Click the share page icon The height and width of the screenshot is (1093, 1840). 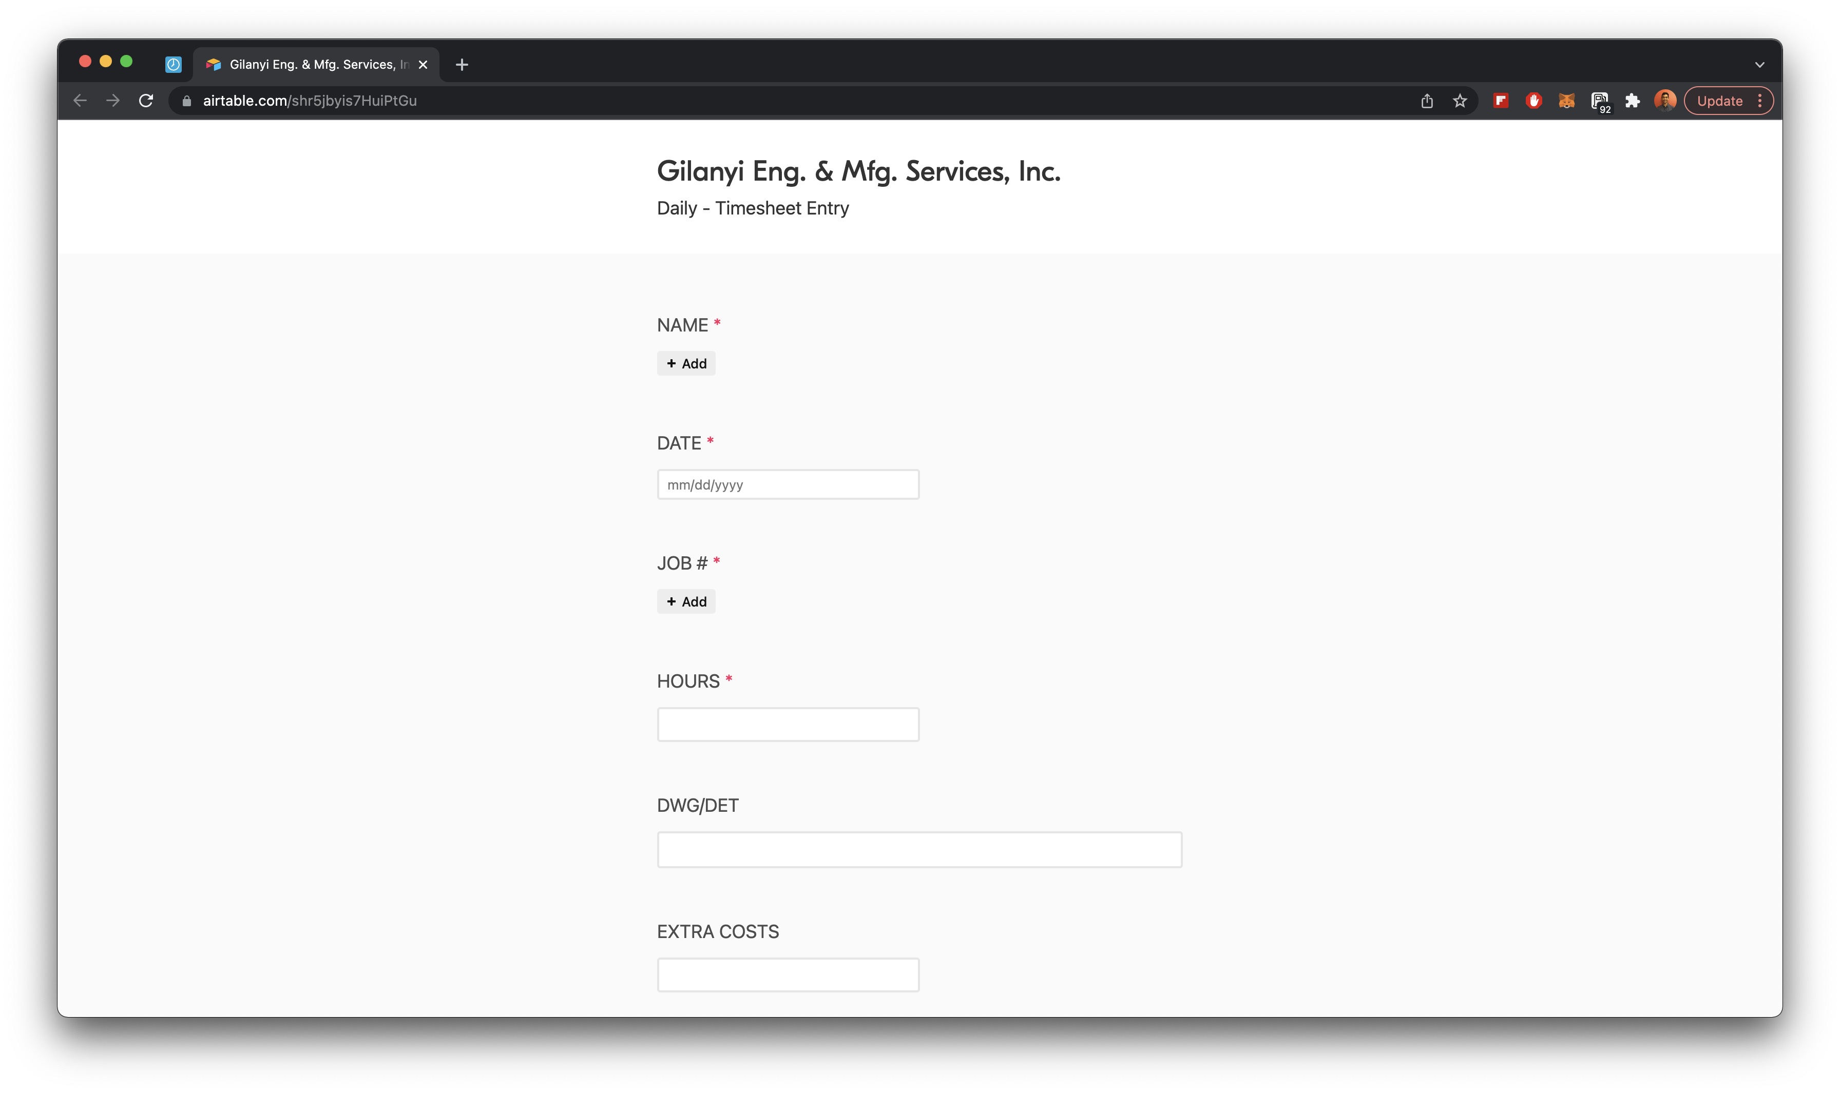[x=1427, y=101]
